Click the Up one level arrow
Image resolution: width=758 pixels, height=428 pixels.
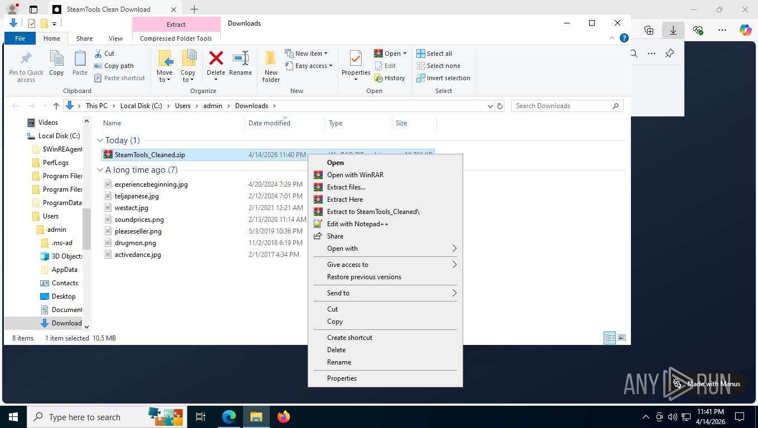pos(56,106)
